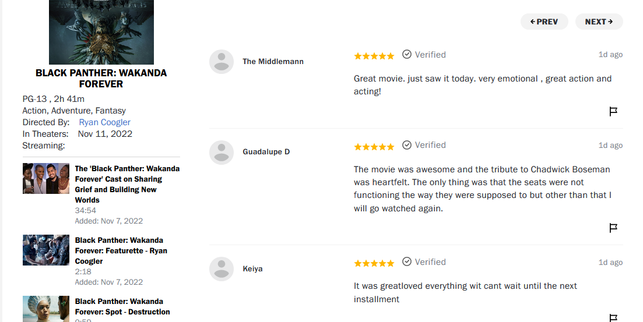Click Guadalupe D's avatar icon

222,153
